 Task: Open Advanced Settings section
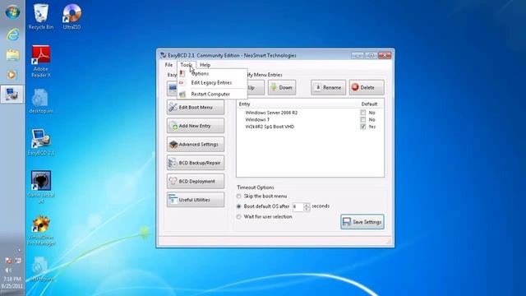pos(196,145)
